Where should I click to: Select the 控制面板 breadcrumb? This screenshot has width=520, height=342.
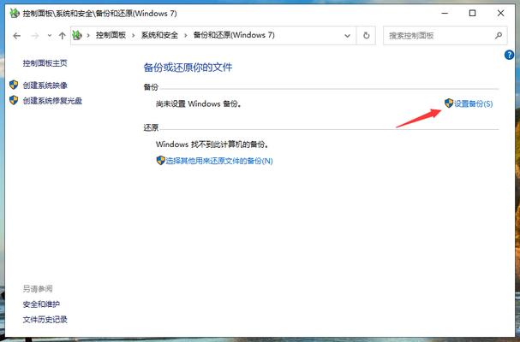(x=111, y=36)
